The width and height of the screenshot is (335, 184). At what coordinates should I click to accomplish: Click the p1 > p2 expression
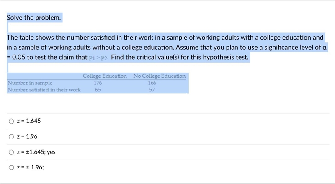(x=98, y=58)
